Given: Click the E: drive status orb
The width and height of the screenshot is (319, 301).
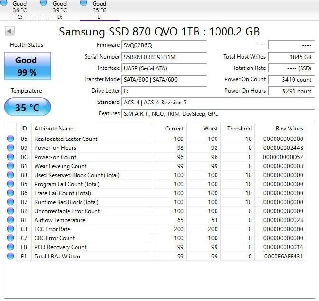Looking at the screenshot, I should [x=84, y=2].
